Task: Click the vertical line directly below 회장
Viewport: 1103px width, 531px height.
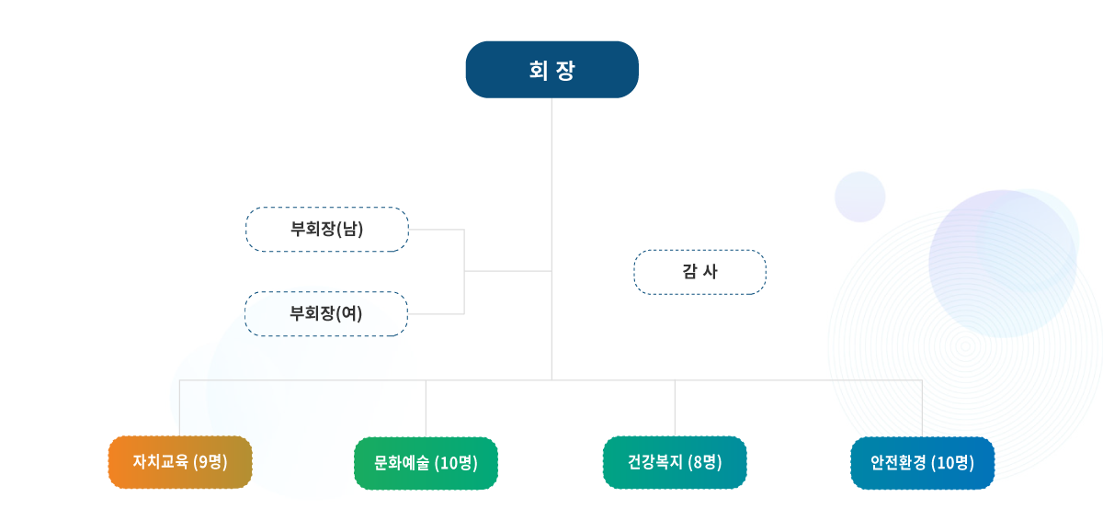Action: [551, 165]
